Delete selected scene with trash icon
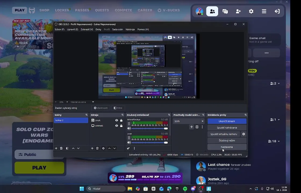 point(61,149)
